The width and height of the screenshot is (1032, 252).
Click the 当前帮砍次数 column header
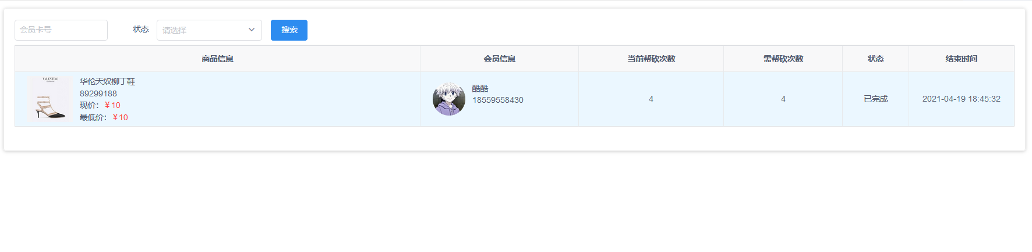(651, 59)
